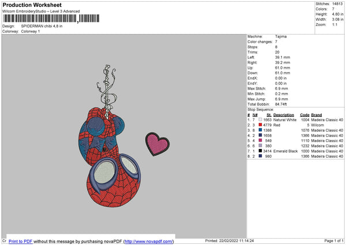This screenshot has width=346, height=245.
Task: Click the design name SPIDERMAN chibi 4,8 in
Action: [x=42, y=26]
